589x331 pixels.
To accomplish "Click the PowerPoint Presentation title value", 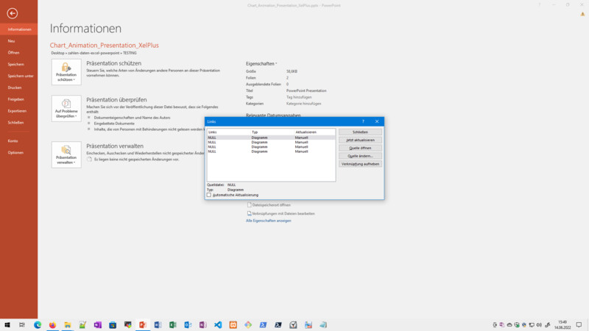I will 306,90.
